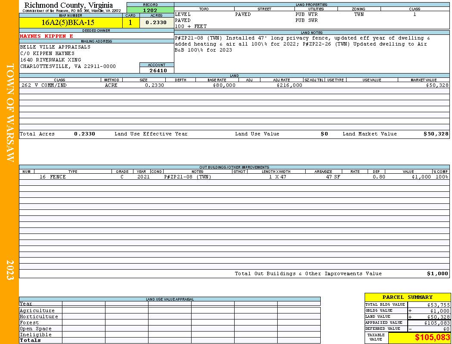Click the fence area 47 SF
This screenshot has width=452, height=344.
tap(333, 177)
